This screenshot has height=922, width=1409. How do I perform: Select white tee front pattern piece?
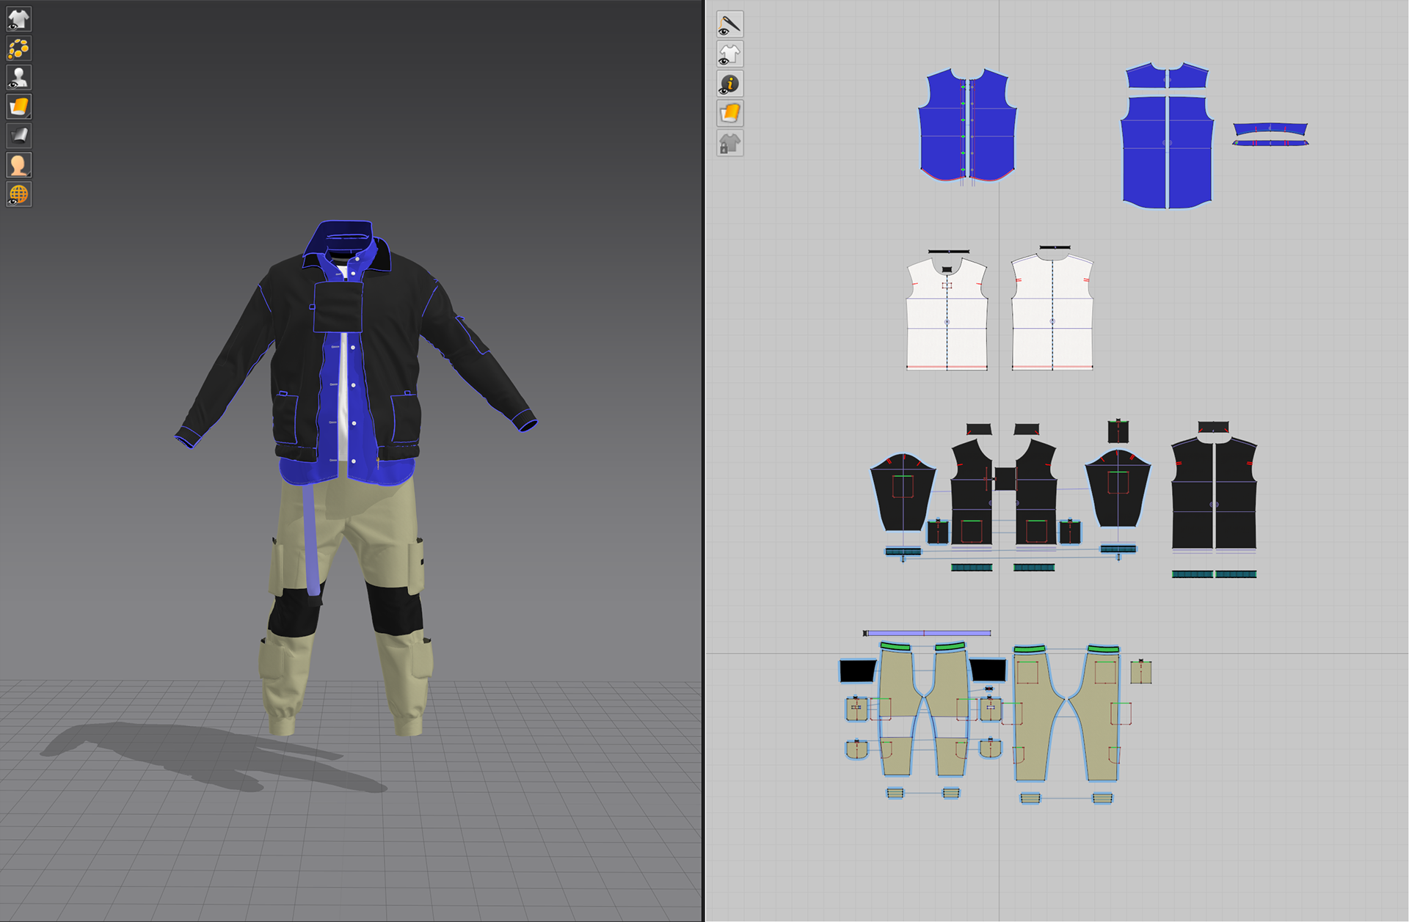coord(947,314)
